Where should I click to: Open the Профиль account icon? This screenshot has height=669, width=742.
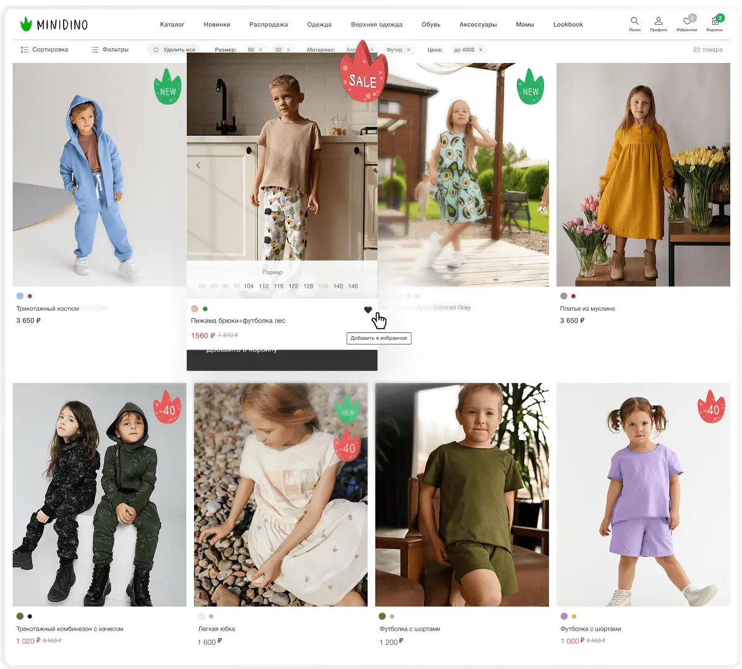tap(659, 22)
